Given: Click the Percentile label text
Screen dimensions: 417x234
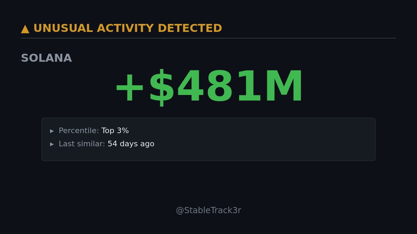Looking at the screenshot, I should (x=79, y=131).
